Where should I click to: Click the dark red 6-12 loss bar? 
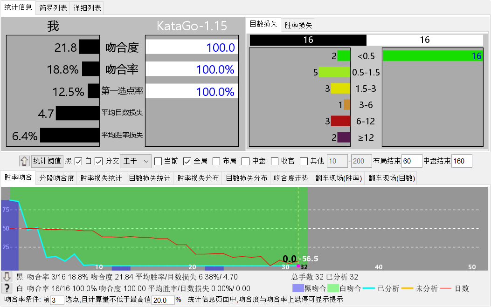[340, 121]
